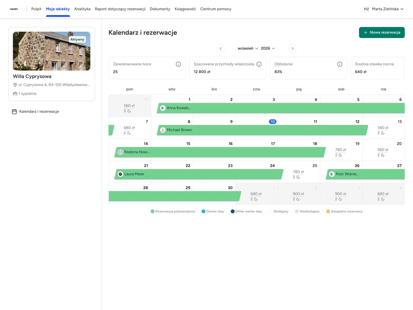Click the address location pin icon
The width and height of the screenshot is (413, 310).
[15, 85]
